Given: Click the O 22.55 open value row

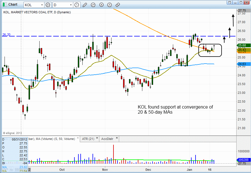Looking at the screenshot, I should point(15,147).
